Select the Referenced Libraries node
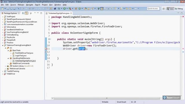Screen dimensions: 185x104 coord(17,69)
